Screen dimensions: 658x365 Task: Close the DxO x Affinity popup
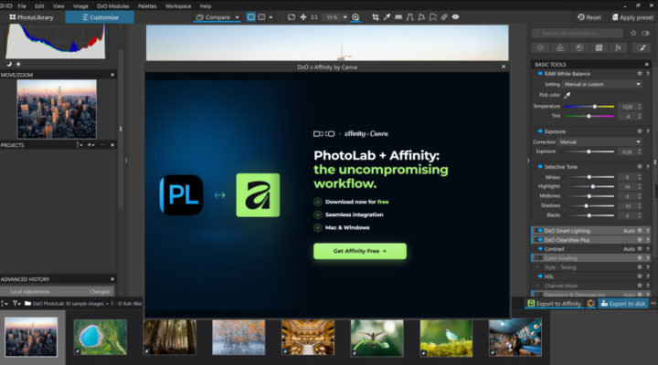point(504,67)
